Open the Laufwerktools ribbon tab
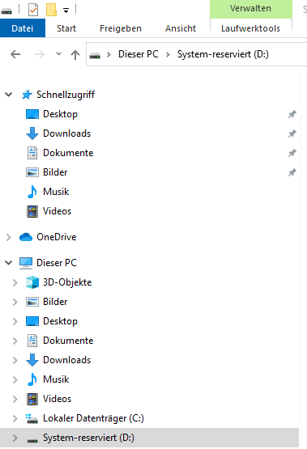This screenshot has width=307, height=449. pos(250,28)
